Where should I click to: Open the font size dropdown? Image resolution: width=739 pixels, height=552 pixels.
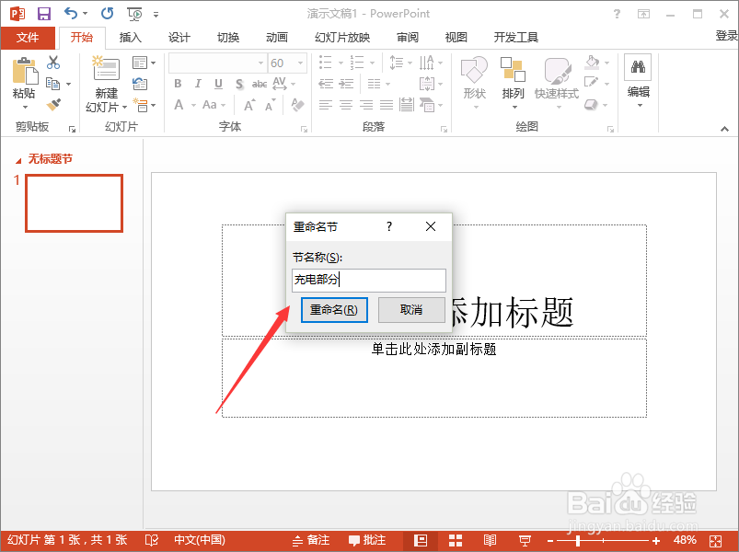point(299,62)
